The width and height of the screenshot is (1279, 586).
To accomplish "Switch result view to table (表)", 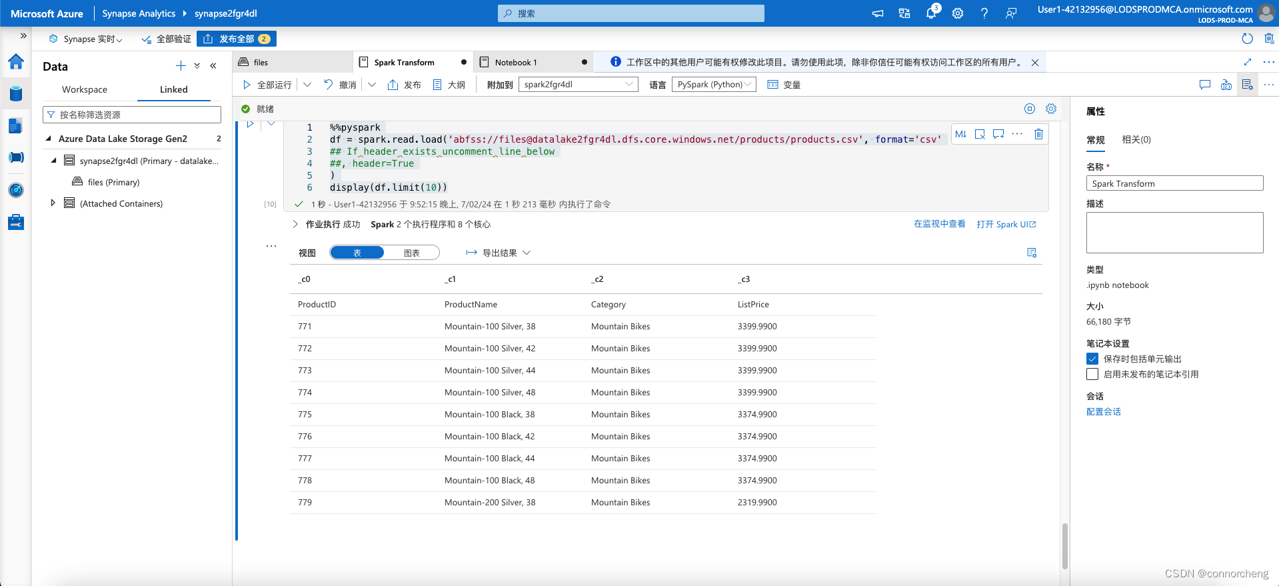I will pyautogui.click(x=357, y=253).
